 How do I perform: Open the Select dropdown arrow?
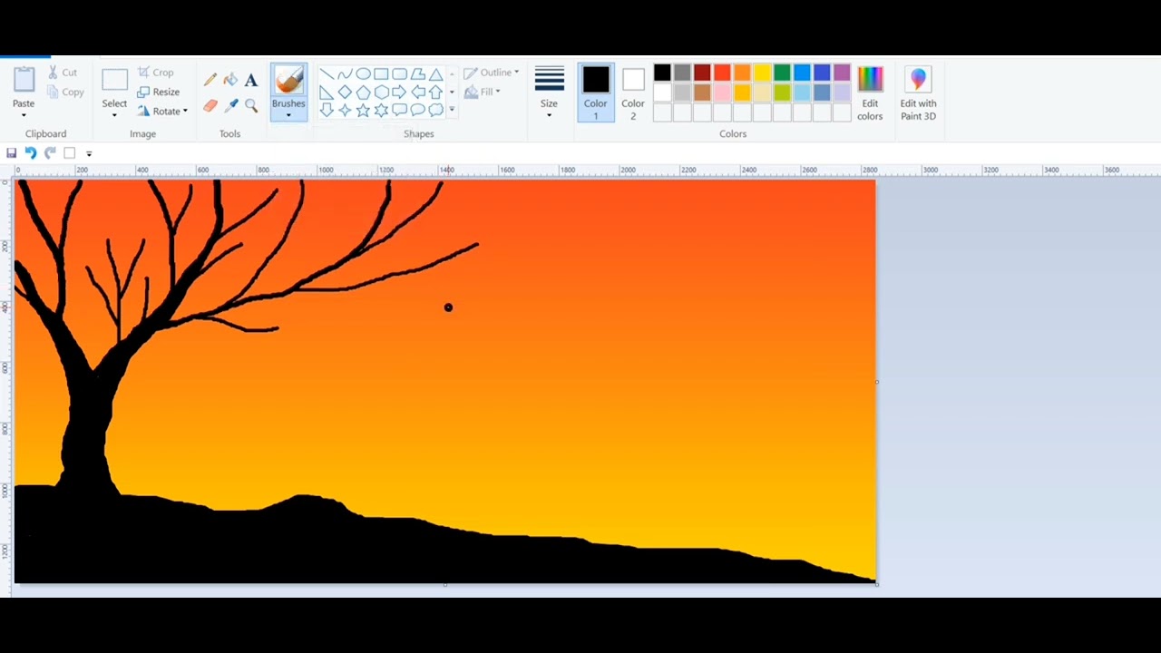[114, 115]
